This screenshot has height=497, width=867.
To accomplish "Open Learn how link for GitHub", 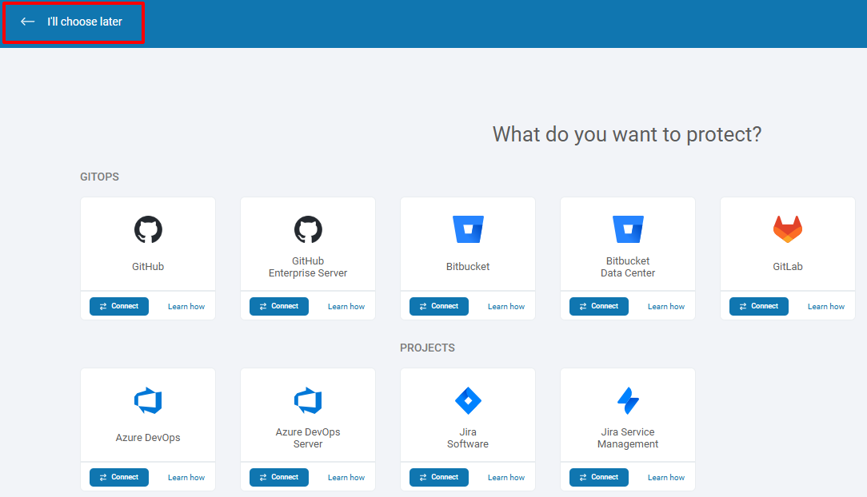I will point(186,307).
